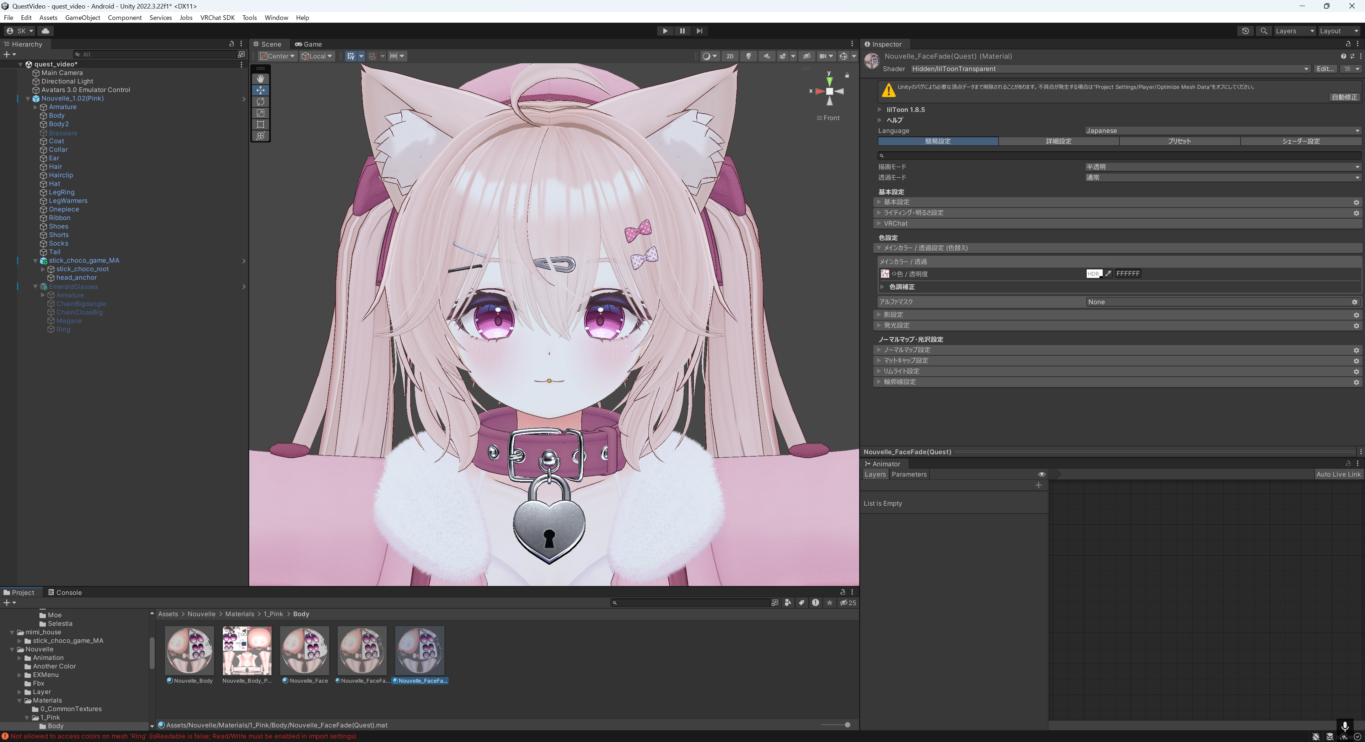This screenshot has width=1365, height=742.
Task: Click the Step frame button
Action: [x=700, y=31]
